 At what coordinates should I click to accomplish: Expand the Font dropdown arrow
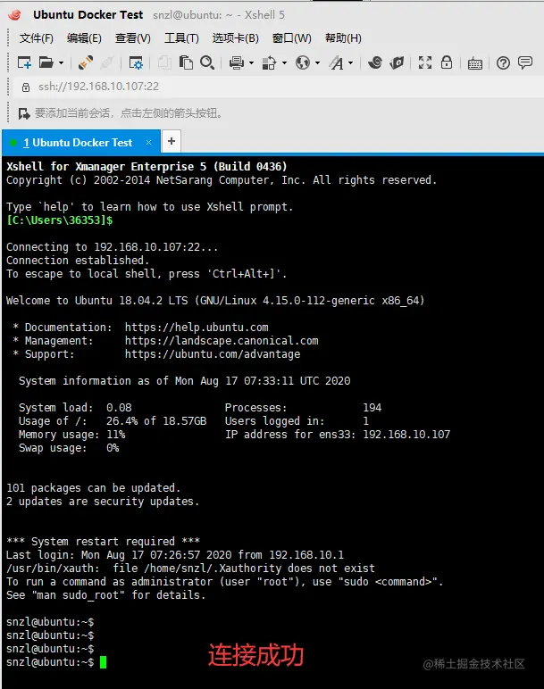click(350, 62)
